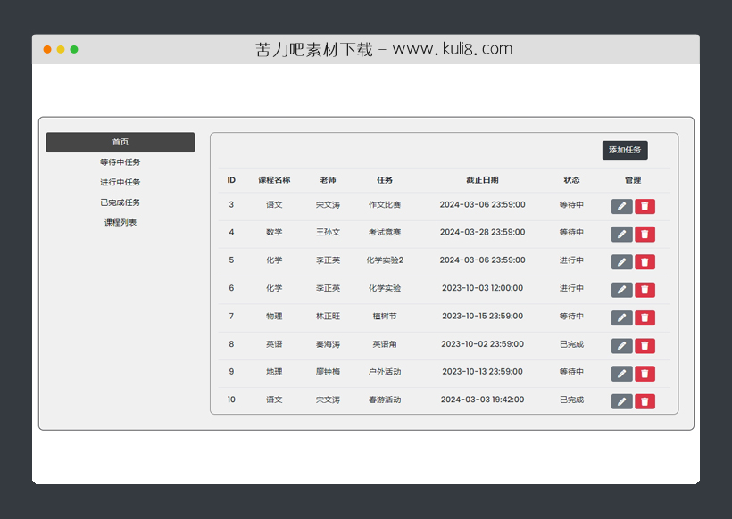Delete the 户外活动 geography task

pos(645,373)
